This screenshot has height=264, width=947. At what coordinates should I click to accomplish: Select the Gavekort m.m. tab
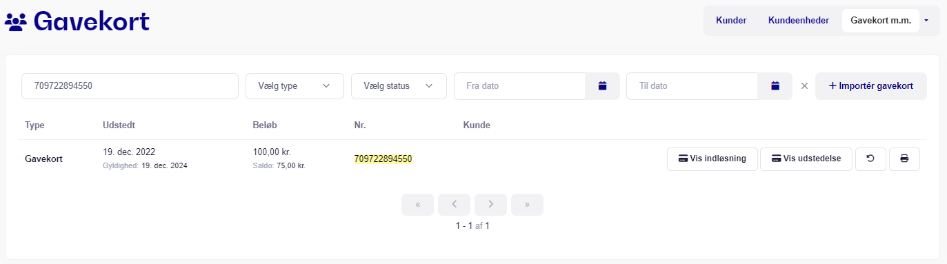(881, 21)
